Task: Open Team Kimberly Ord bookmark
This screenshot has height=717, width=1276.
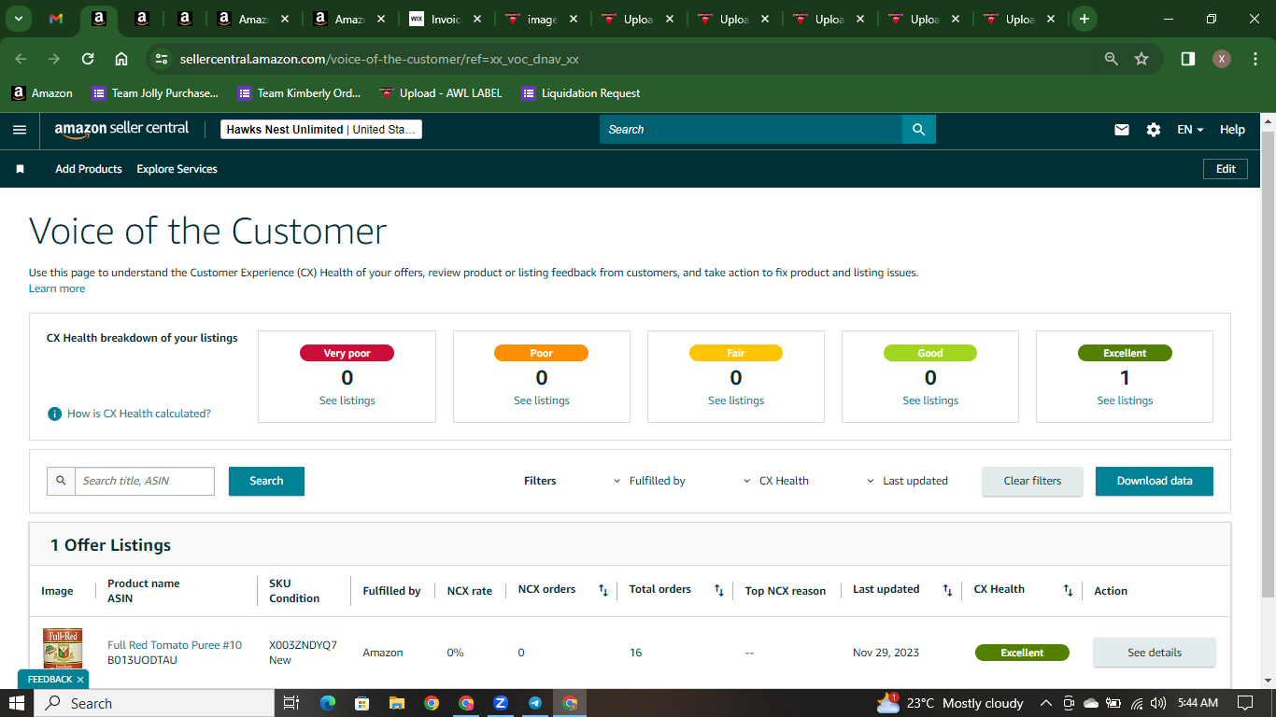Action: [299, 93]
